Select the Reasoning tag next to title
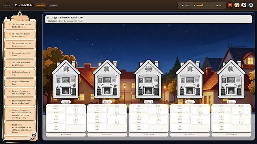The width and height of the screenshot is (257, 144). click(41, 6)
